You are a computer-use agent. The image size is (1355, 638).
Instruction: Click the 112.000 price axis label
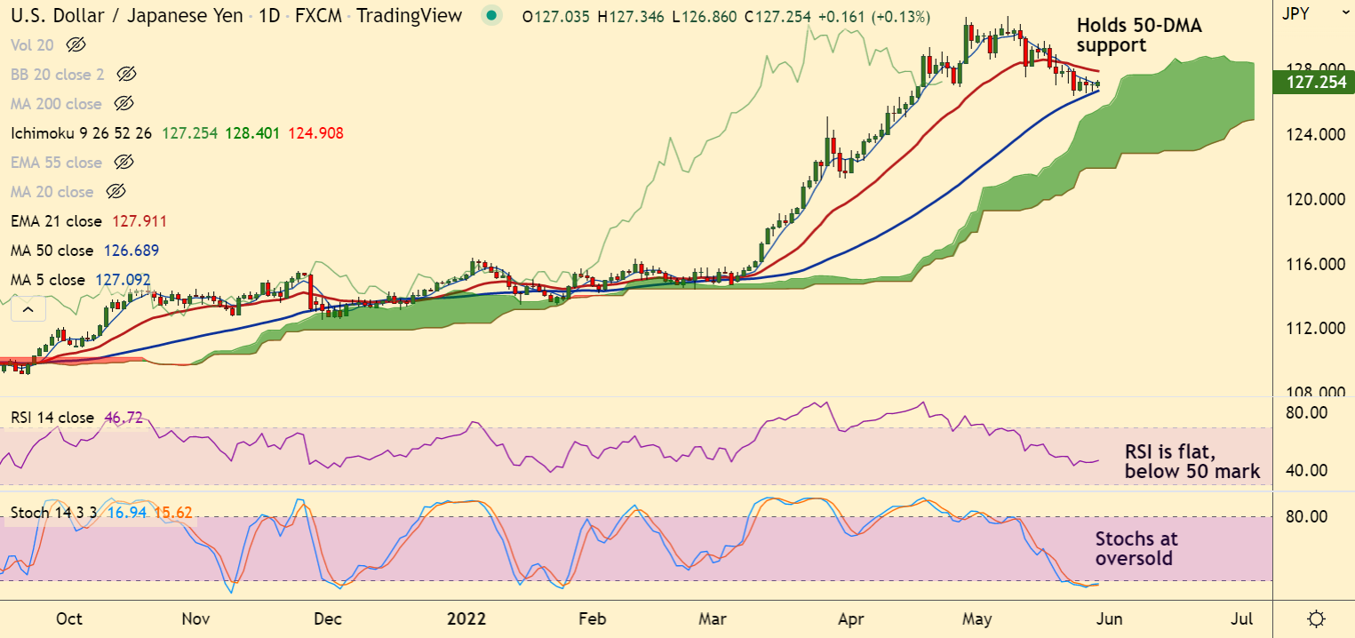coord(1317,329)
